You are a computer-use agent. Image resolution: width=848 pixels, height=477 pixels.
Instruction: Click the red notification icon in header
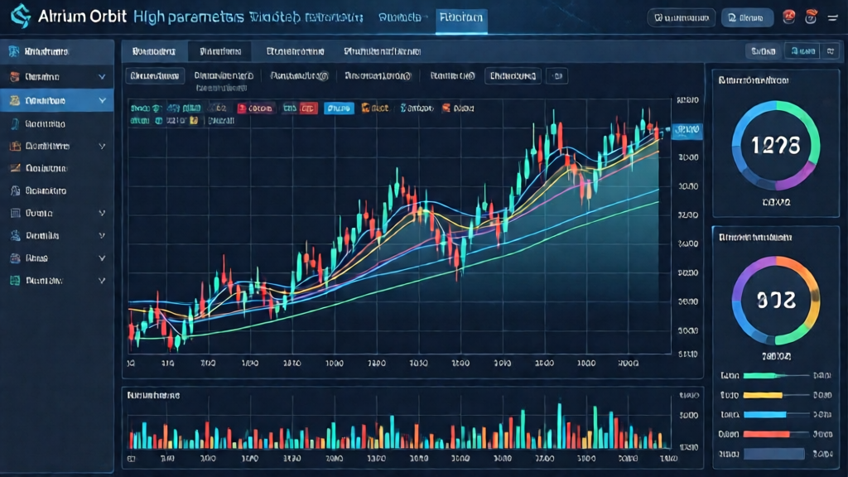pyautogui.click(x=789, y=17)
